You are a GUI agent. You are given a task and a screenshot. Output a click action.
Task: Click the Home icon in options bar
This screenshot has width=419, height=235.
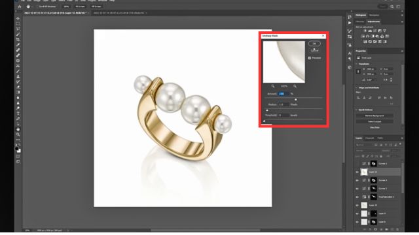pyautogui.click(x=20, y=7)
